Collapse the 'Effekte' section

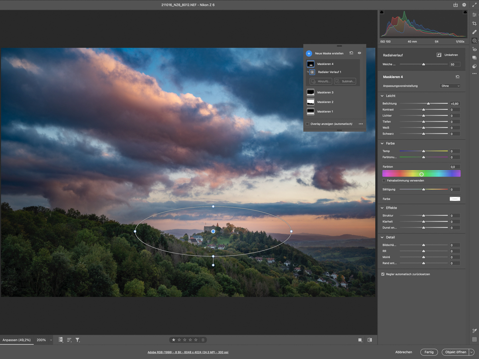382,208
